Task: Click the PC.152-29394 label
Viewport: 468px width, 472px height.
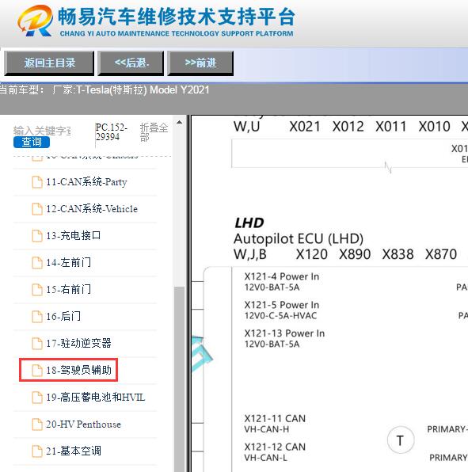Action: 112,131
